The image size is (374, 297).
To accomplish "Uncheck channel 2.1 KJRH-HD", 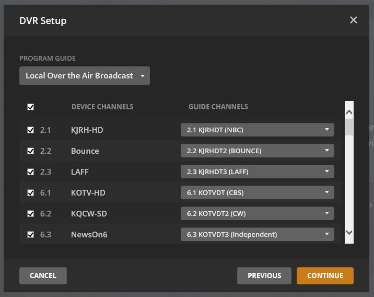I will [31, 130].
